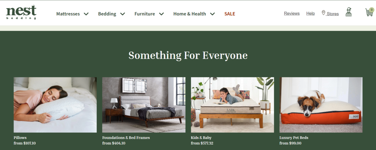Viewport: 376px width, 150px height.
Task: Click the Stores location pin icon
Action: tap(323, 13)
